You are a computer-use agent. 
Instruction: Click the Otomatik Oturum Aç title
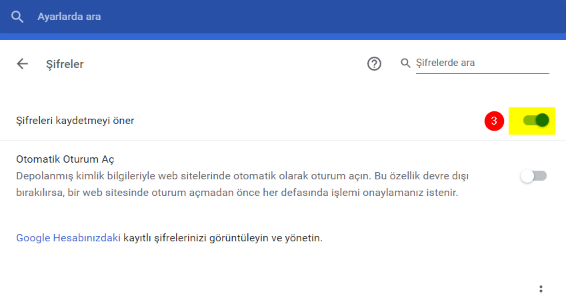[x=65, y=159]
